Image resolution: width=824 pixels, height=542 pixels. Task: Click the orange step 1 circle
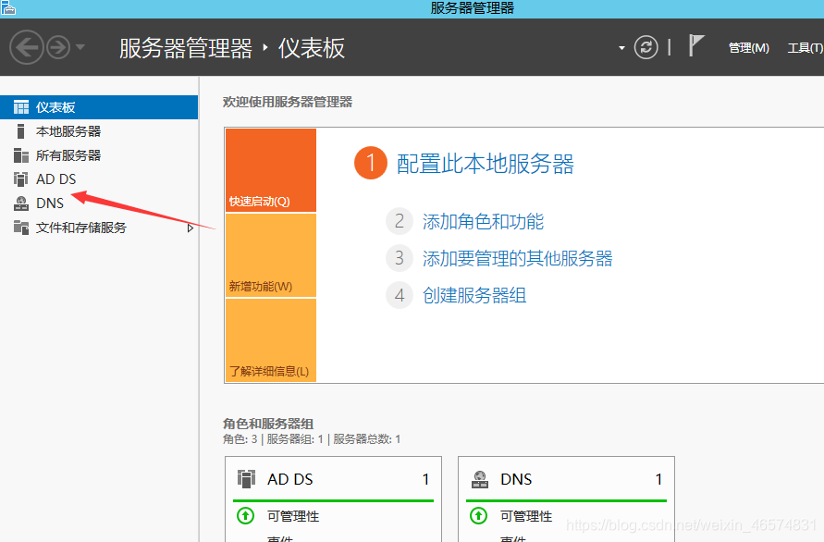tap(371, 163)
